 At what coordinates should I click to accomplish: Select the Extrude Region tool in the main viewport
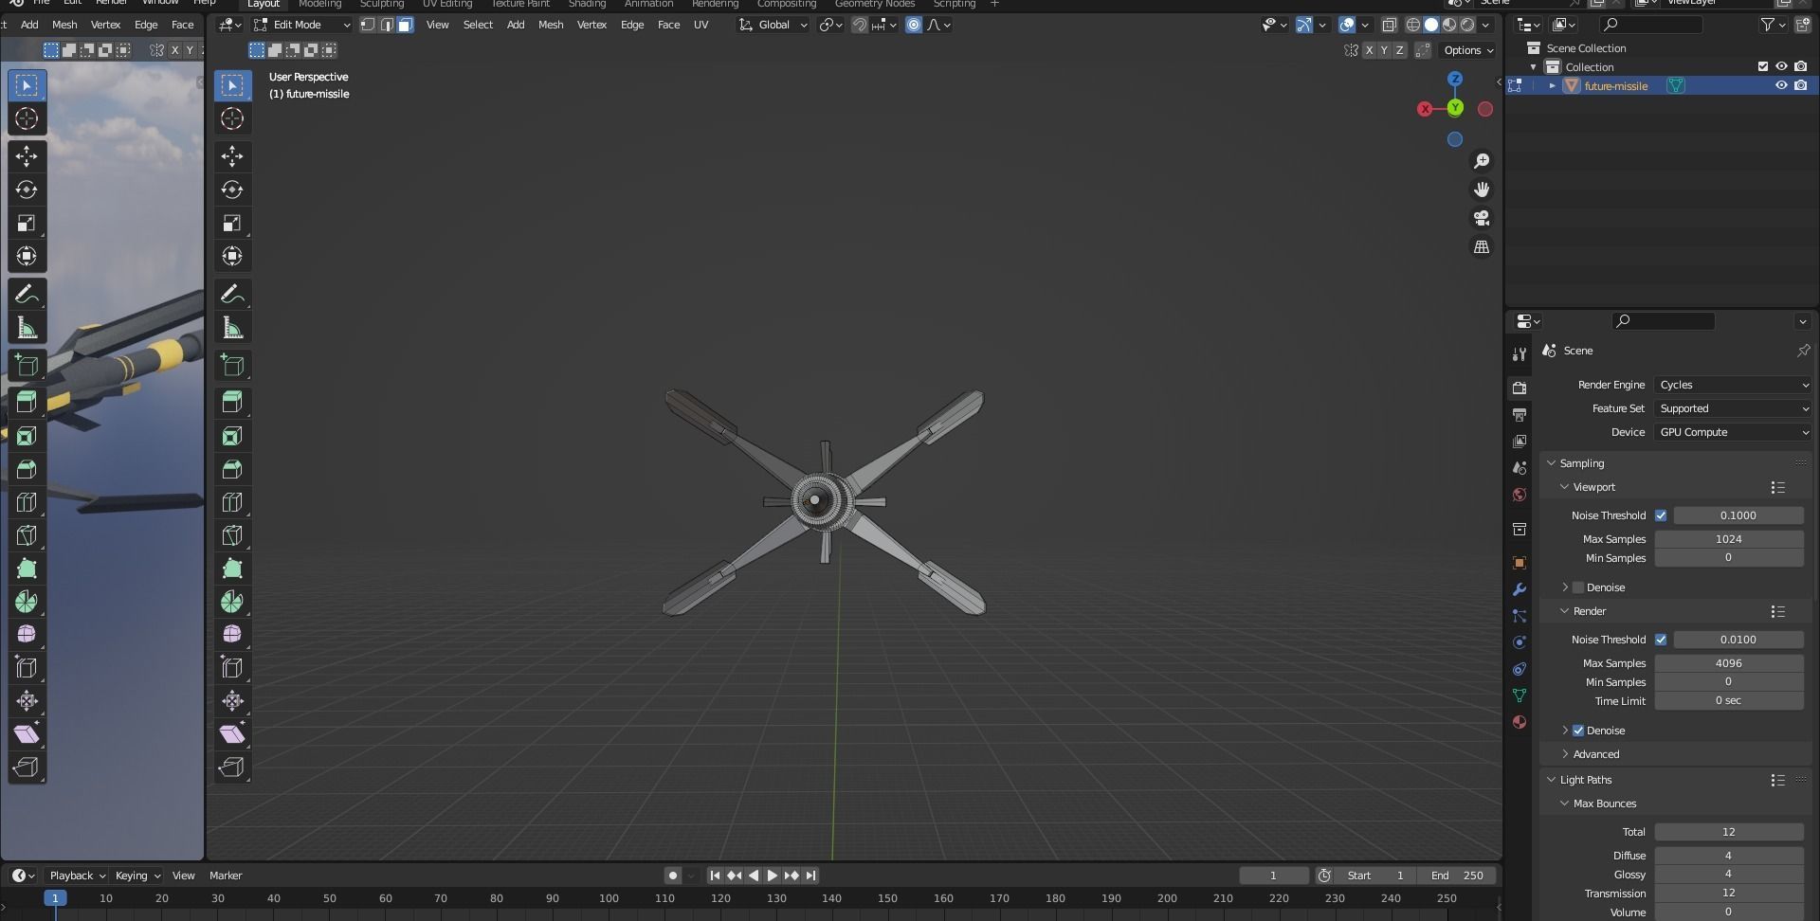click(232, 402)
